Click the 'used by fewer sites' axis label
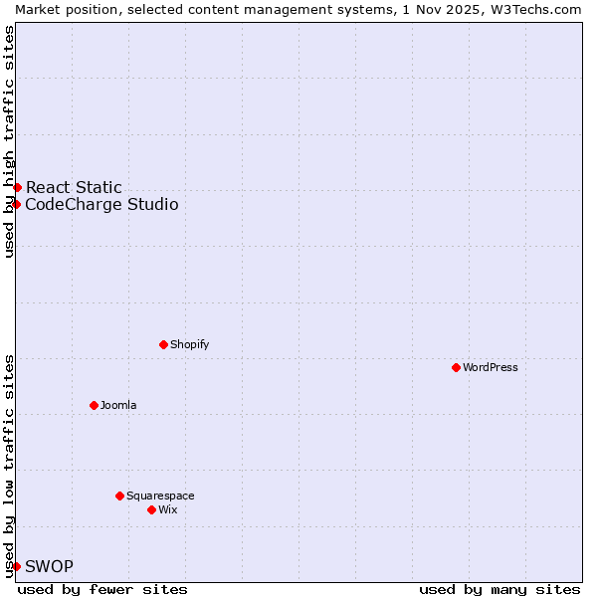 pyautogui.click(x=102, y=589)
